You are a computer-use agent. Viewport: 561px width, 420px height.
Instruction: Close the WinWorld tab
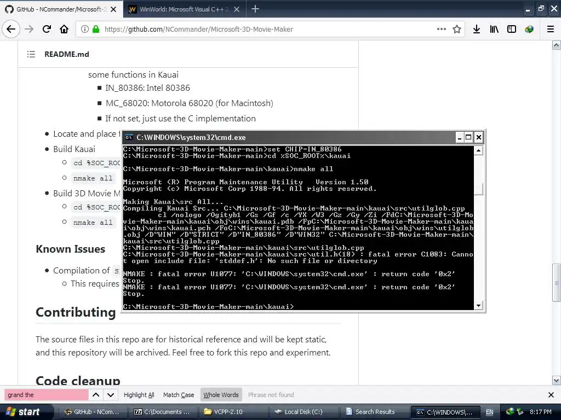(237, 9)
